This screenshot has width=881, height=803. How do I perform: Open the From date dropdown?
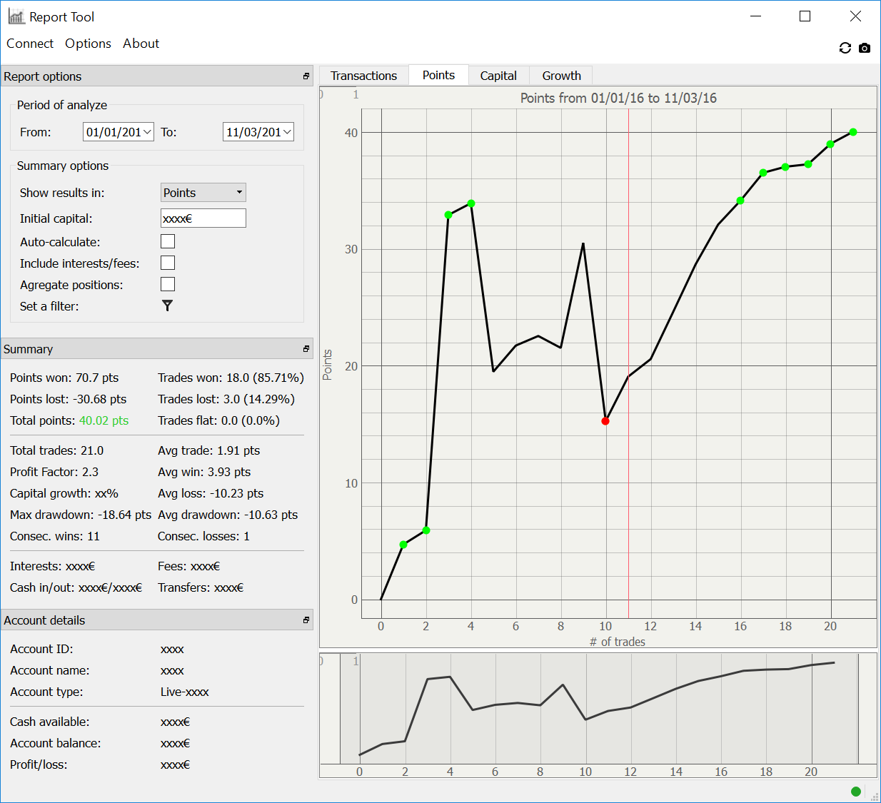pyautogui.click(x=147, y=132)
